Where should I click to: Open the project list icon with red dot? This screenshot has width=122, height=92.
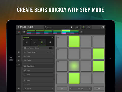(x=19, y=32)
